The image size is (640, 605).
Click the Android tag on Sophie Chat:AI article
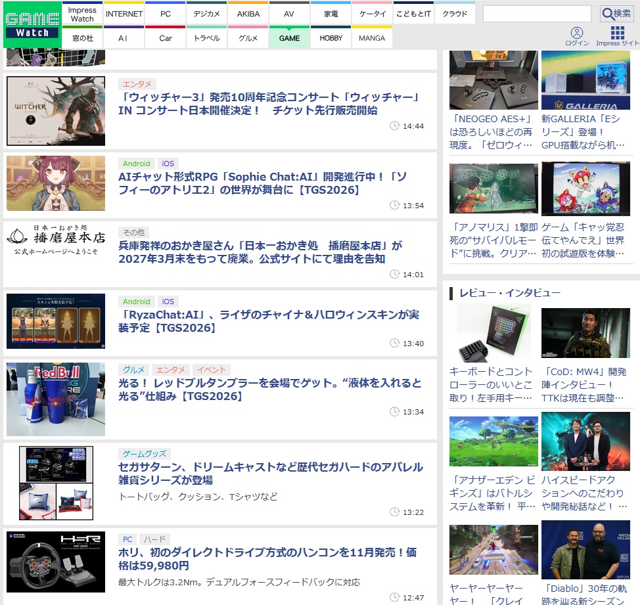(136, 164)
